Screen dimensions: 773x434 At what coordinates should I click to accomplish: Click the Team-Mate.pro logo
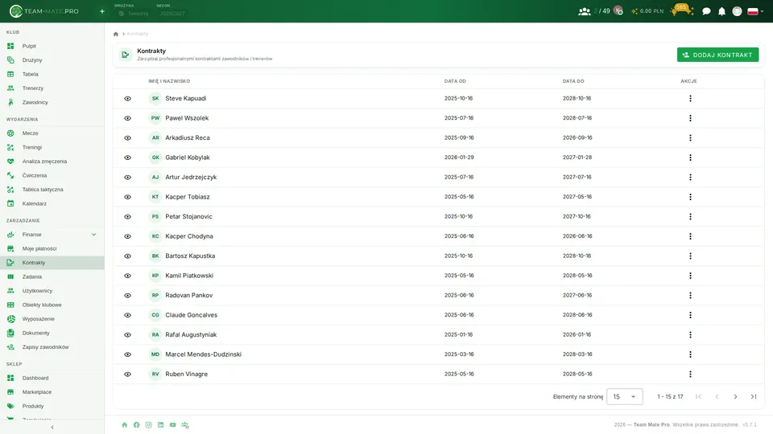44,10
